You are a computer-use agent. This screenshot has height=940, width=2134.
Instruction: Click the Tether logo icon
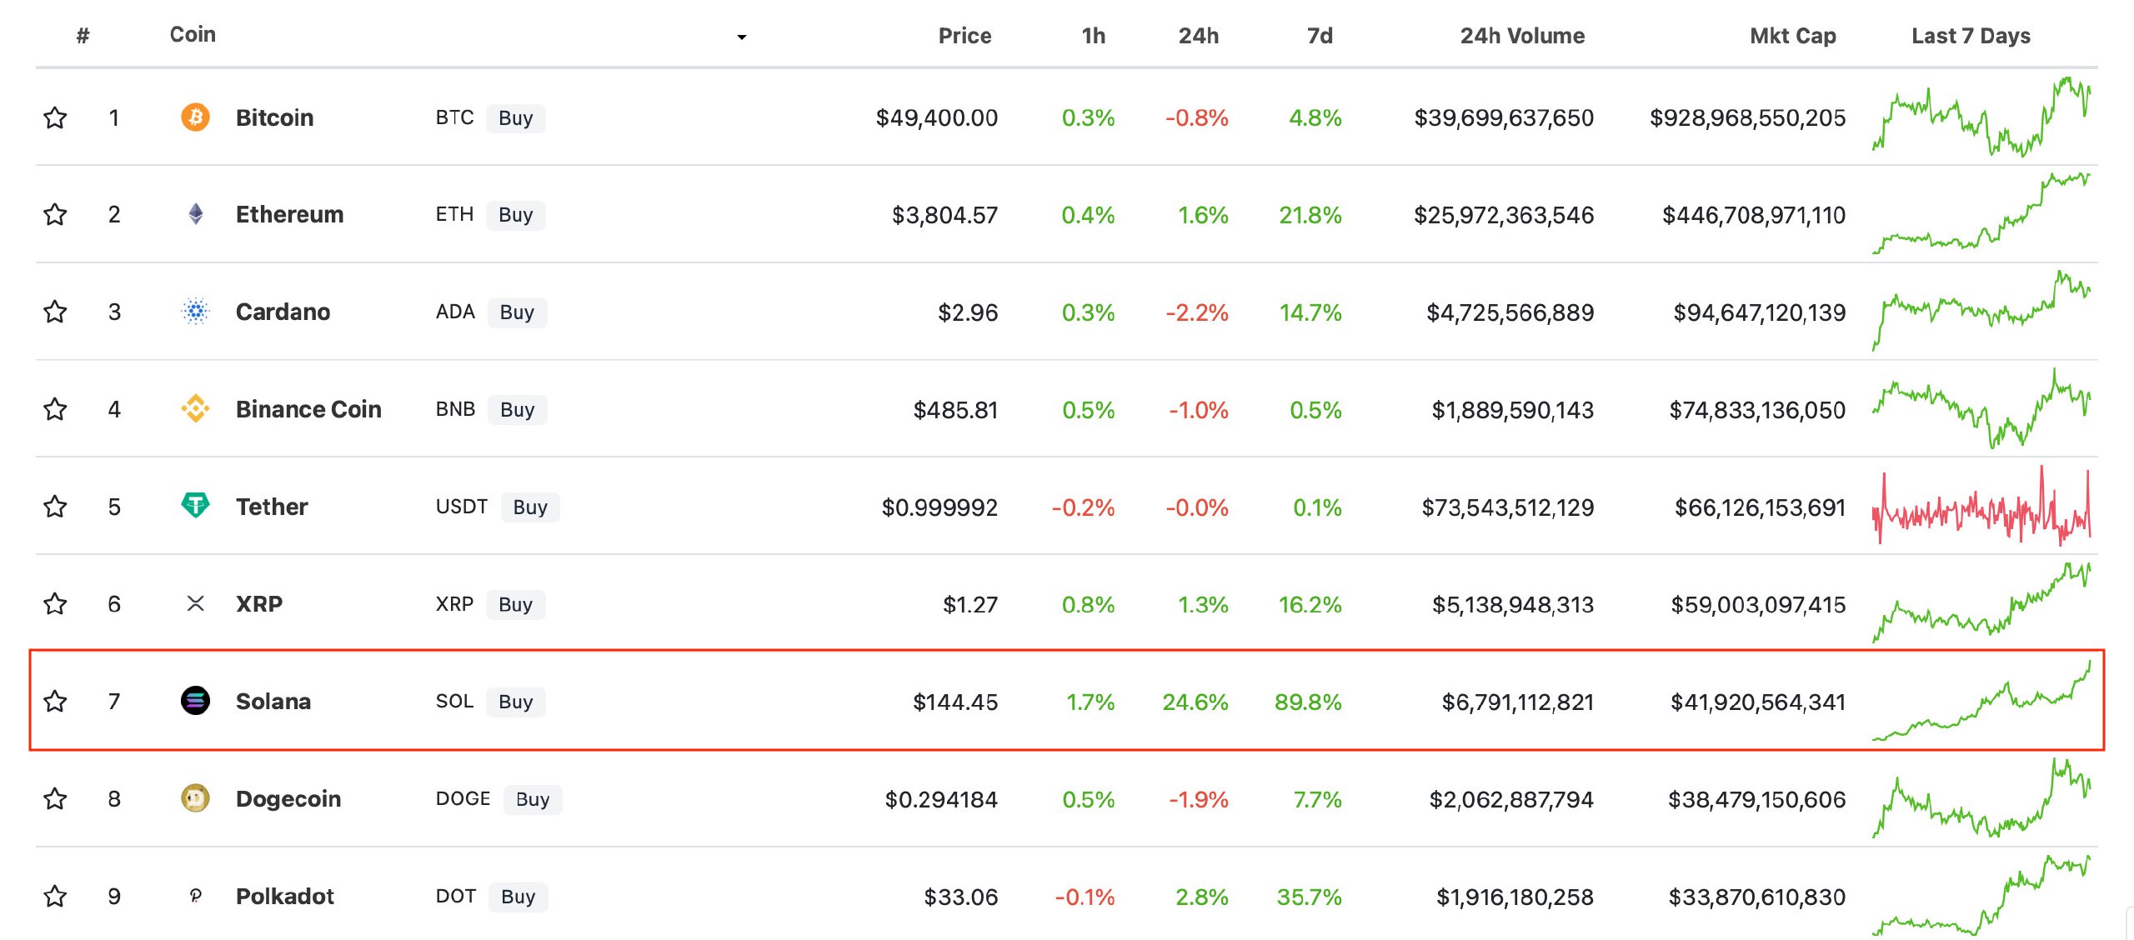coord(195,505)
